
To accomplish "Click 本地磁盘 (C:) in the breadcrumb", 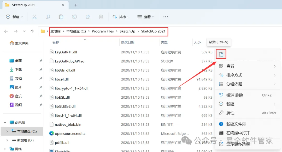I will pyautogui.click(x=76, y=31).
